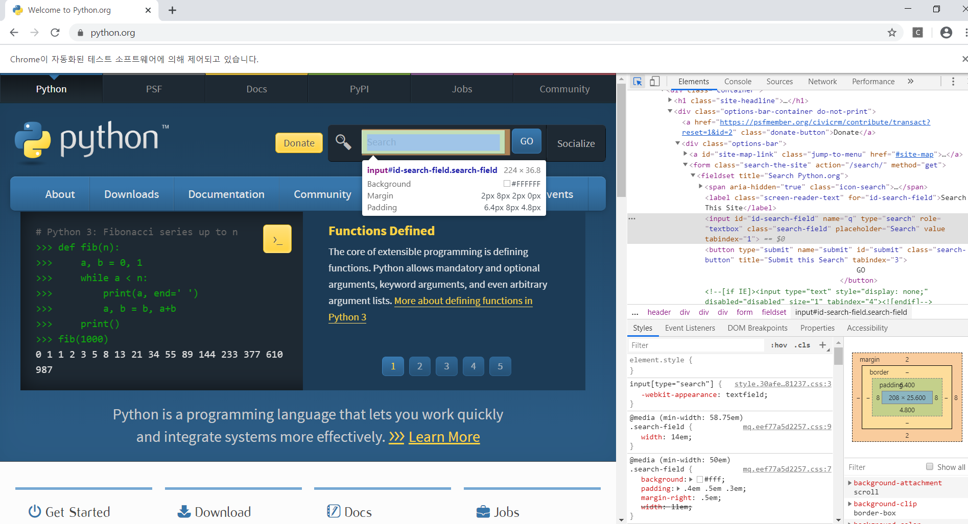This screenshot has width=968, height=524.
Task: Expand the background shorthand in styles
Action: [691, 480]
